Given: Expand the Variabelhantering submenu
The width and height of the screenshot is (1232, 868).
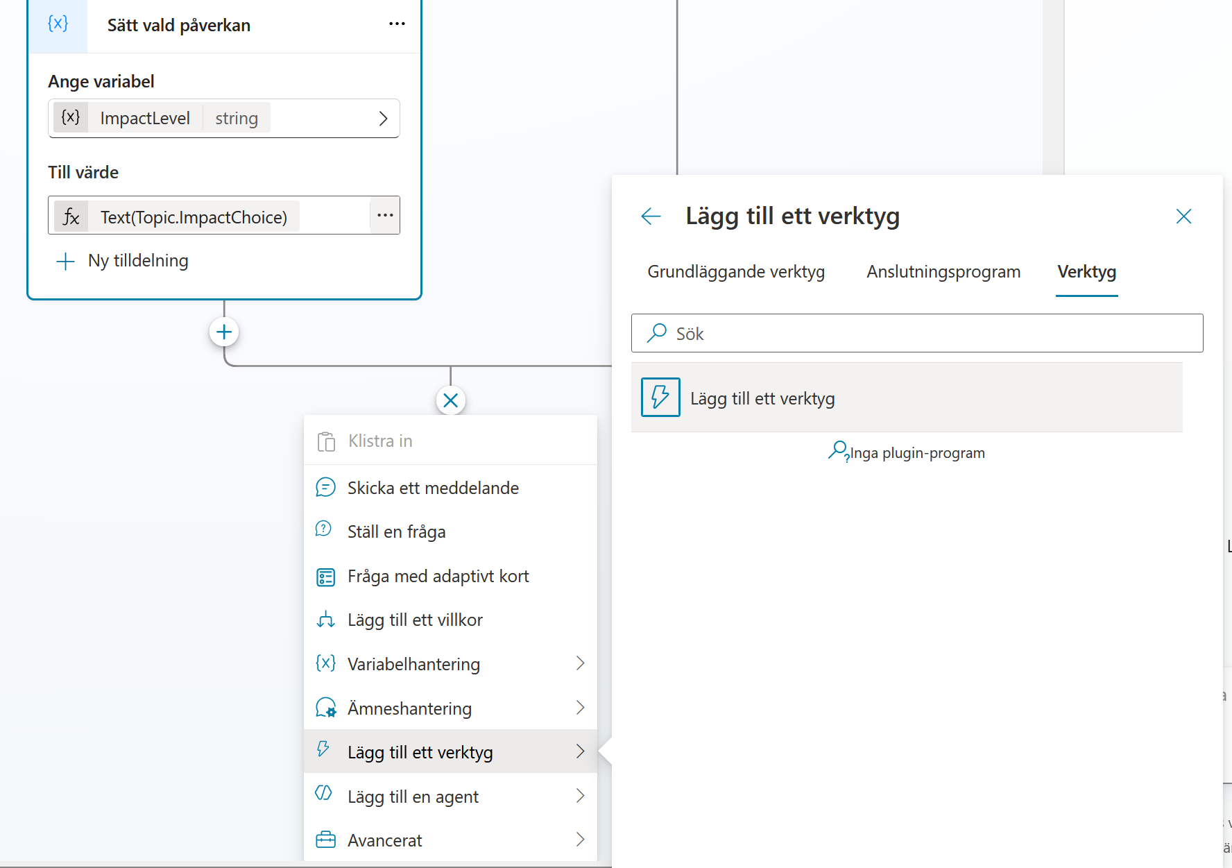Looking at the screenshot, I should [x=450, y=664].
